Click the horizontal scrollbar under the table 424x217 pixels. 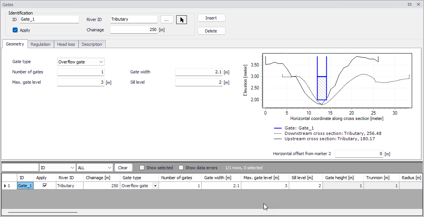[x=43, y=212]
